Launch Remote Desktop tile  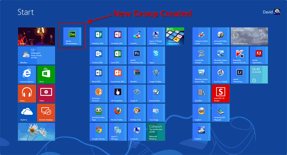(x=46, y=113)
